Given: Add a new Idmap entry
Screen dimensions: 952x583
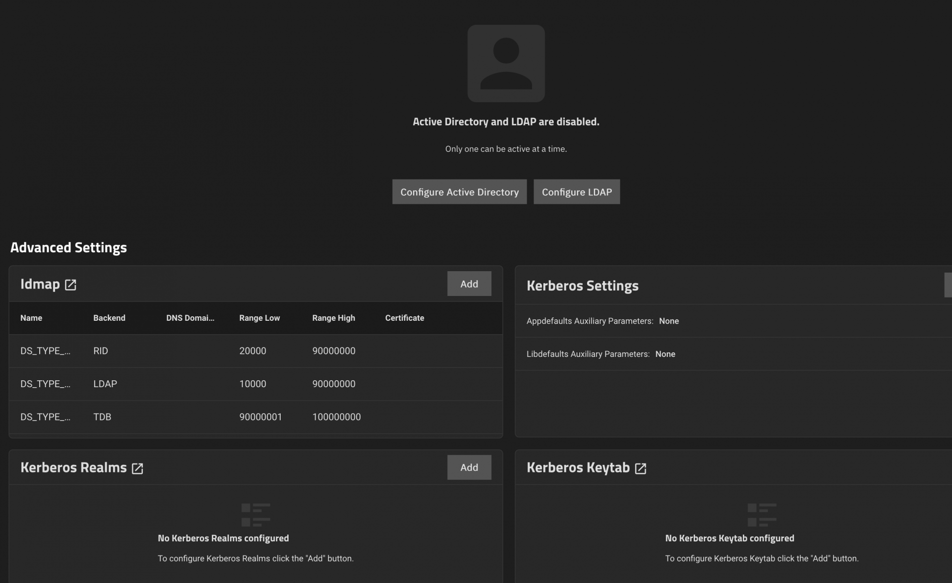Looking at the screenshot, I should coord(469,284).
